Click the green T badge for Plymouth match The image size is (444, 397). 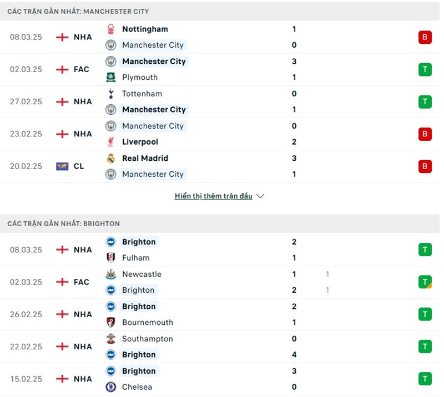point(425,69)
